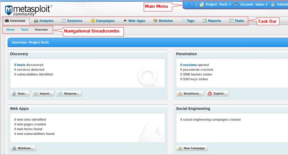This screenshot has height=155, width=288.
Task: Click the Analysis binoculars icon
Action: click(36, 21)
